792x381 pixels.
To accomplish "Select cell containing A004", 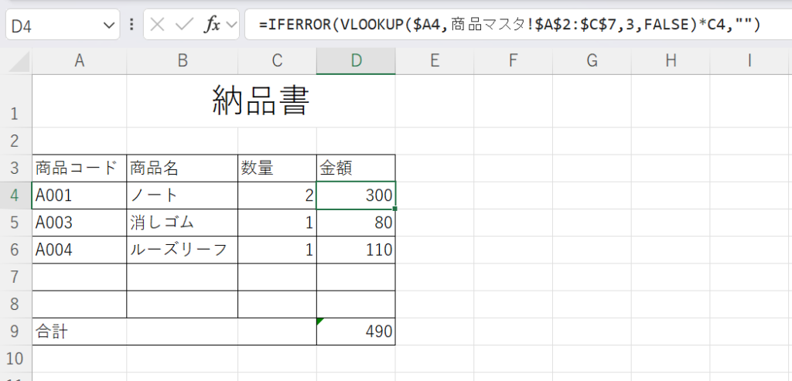I will [80, 250].
